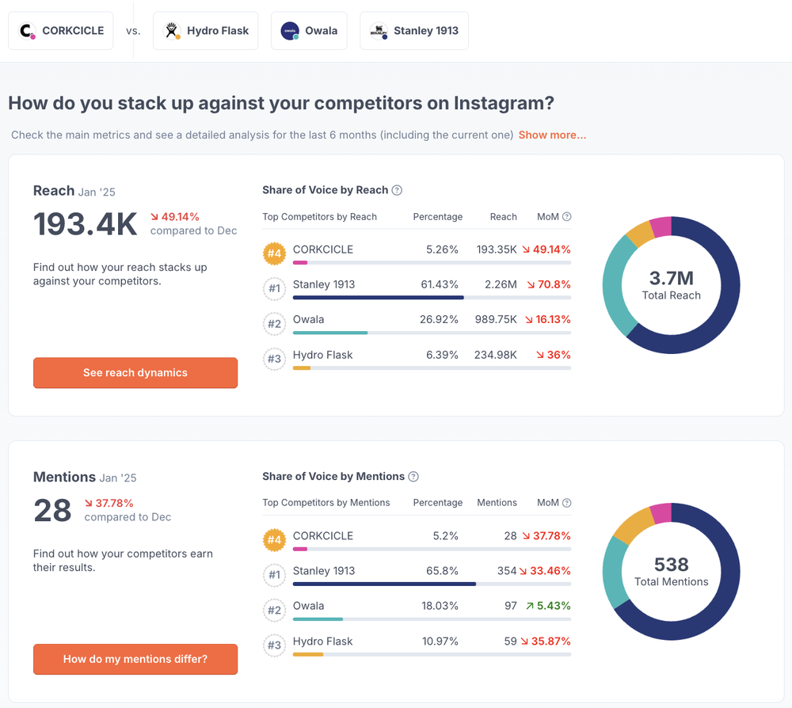This screenshot has height=708, width=792.
Task: Select the CORKCICLE brand chip
Action: coord(61,31)
